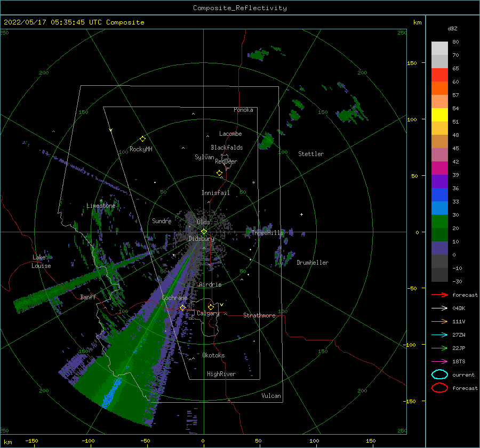Click the Strathmore label
480x448 pixels.
[259, 315]
